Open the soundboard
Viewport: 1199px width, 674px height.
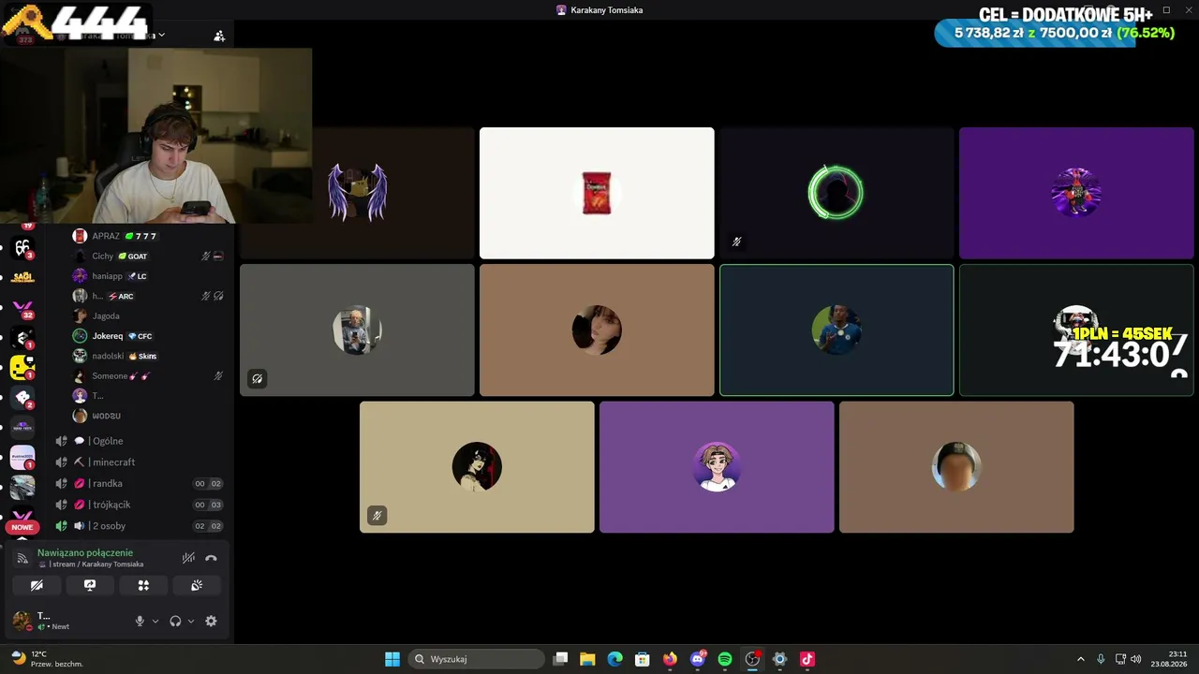[x=197, y=585]
